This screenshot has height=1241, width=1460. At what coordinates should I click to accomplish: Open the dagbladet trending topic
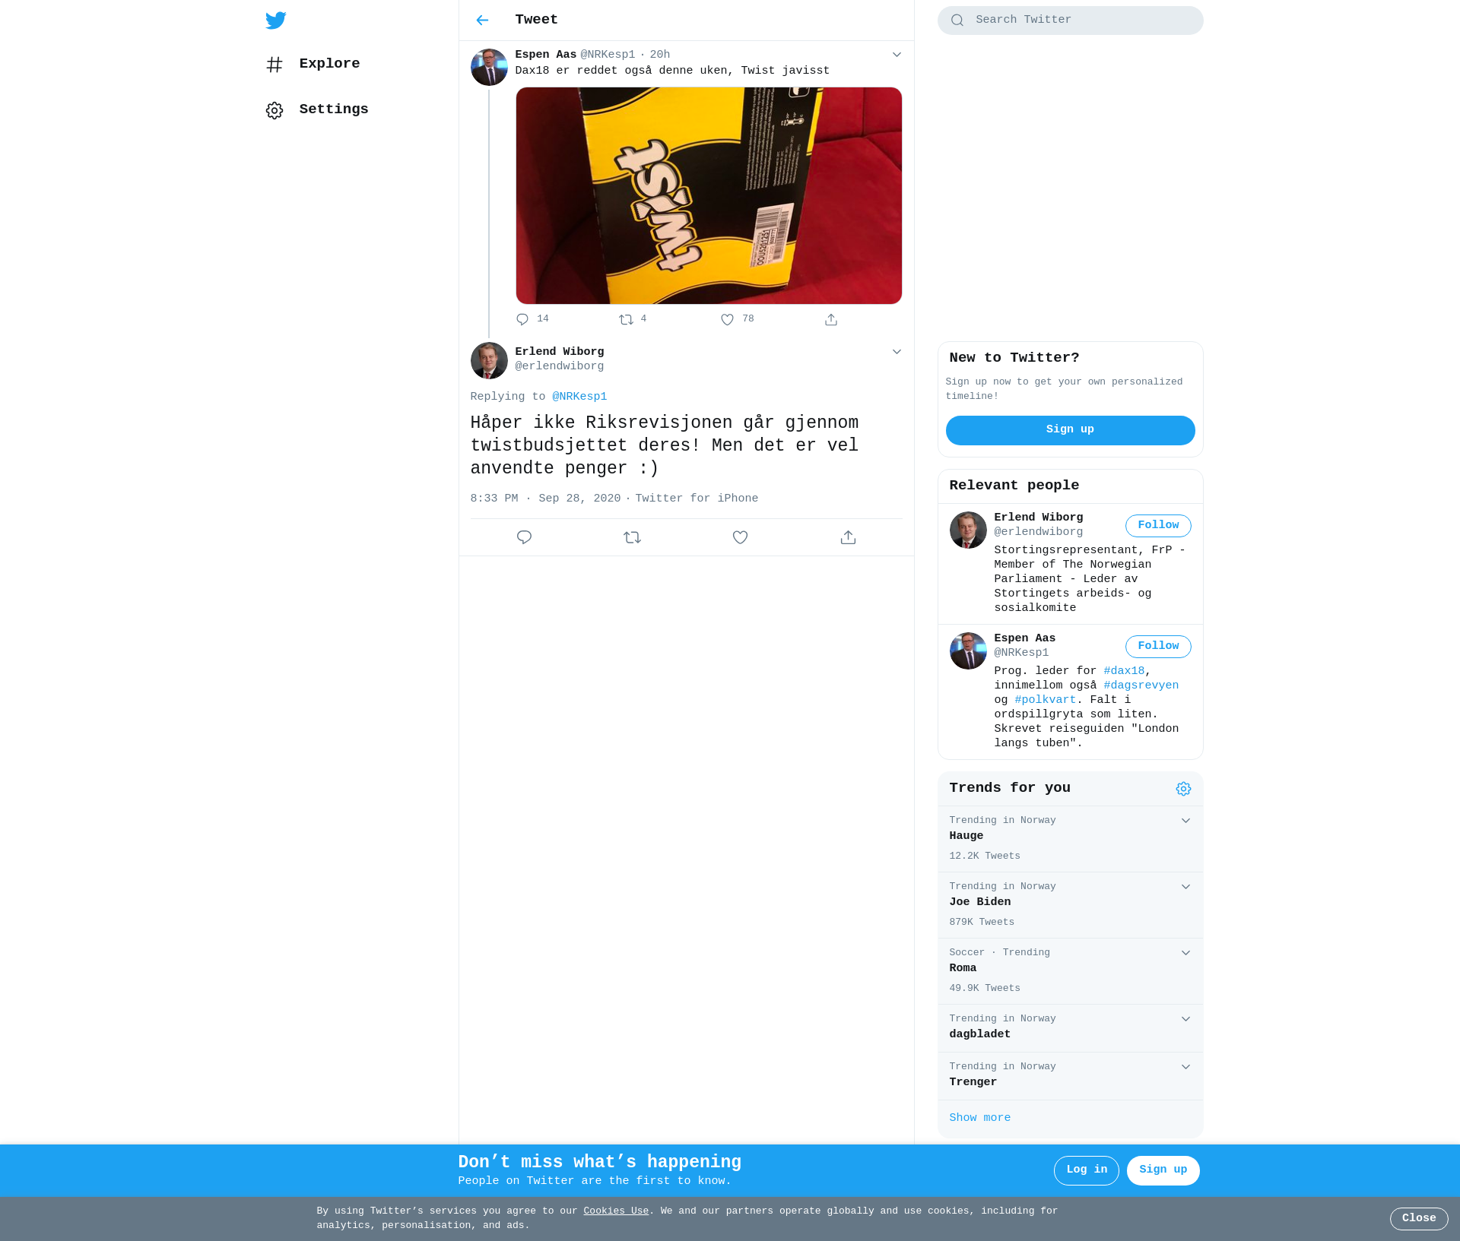pos(1070,1028)
